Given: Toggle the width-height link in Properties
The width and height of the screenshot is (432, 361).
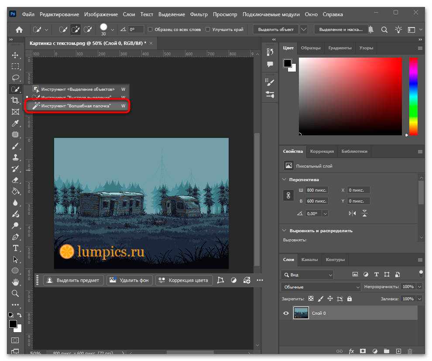Looking at the screenshot, I should 288,196.
